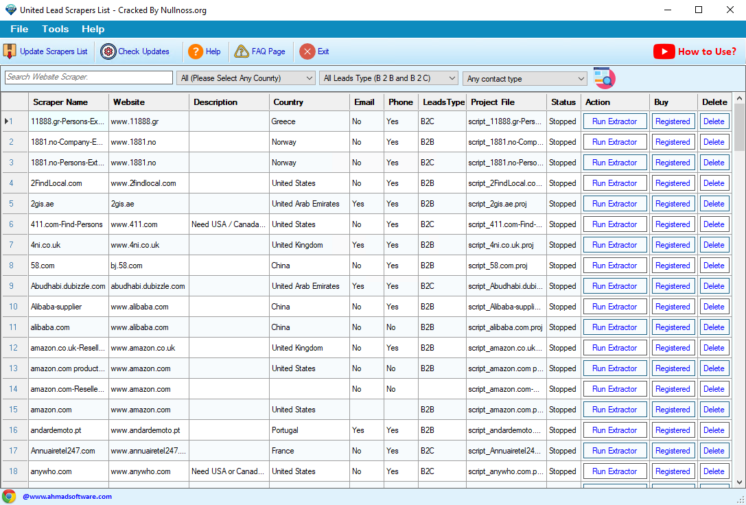Click the YouTube How to Use icon

pos(664,51)
